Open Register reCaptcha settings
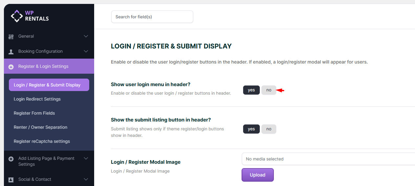The image size is (415, 186). point(42,141)
